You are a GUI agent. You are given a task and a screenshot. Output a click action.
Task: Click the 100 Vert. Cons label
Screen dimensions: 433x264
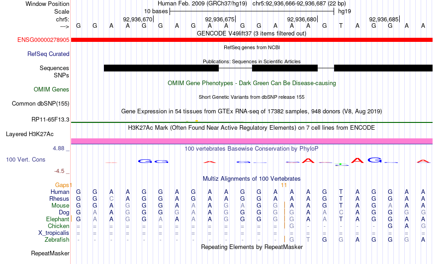(x=26, y=160)
